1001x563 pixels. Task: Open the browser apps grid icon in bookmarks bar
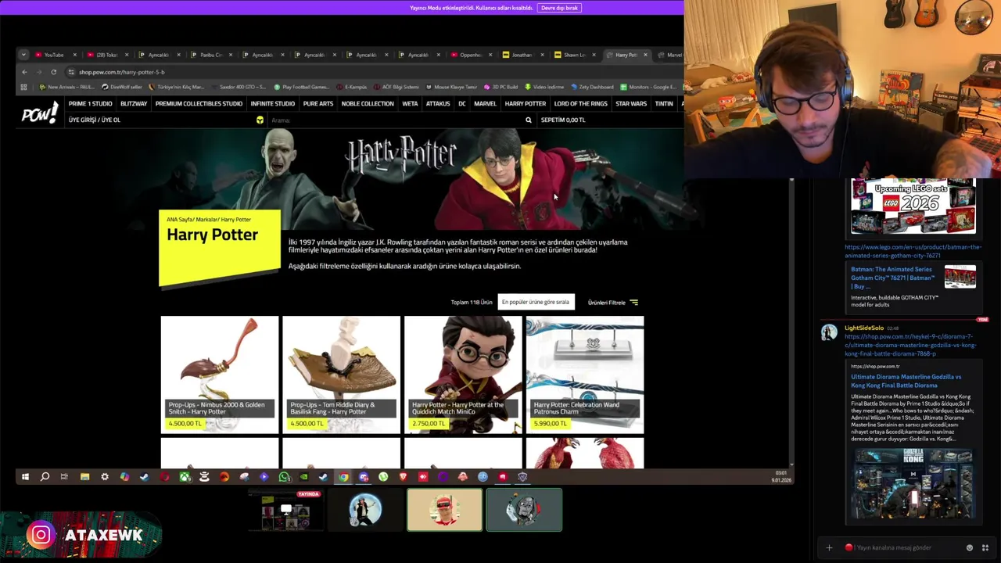(x=23, y=87)
